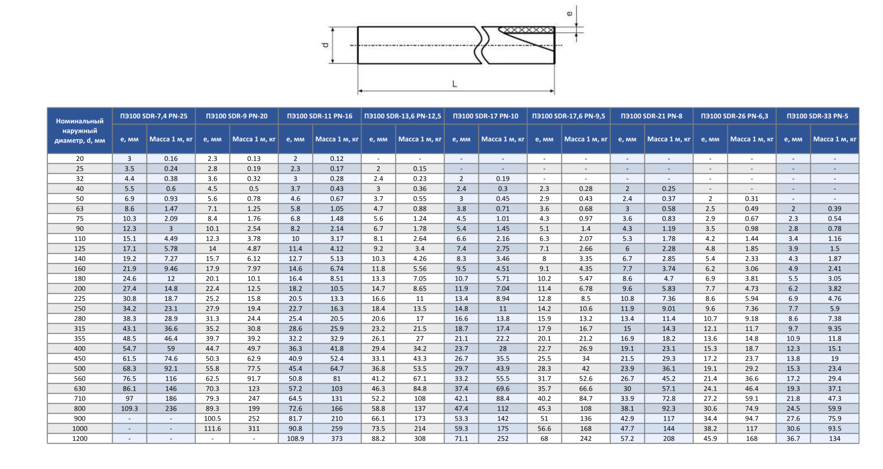883x469 pixels.
Task: Click 'Масса 1 м, кг' subheader under SDR-33 PN-5
Action: click(x=835, y=139)
